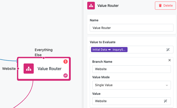Click the red badge showing 1 on node
The width and height of the screenshot is (177, 108).
pyautogui.click(x=65, y=61)
